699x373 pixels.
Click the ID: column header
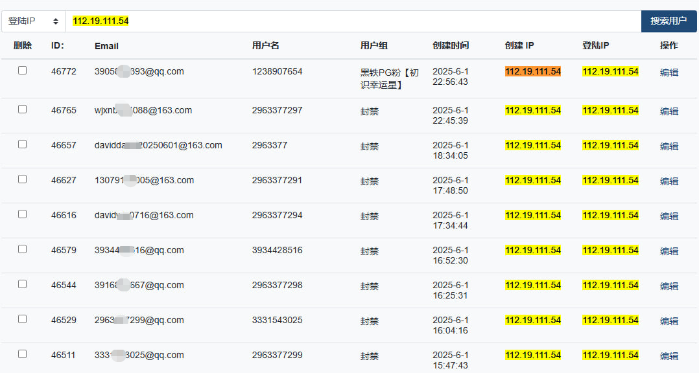tap(58, 45)
